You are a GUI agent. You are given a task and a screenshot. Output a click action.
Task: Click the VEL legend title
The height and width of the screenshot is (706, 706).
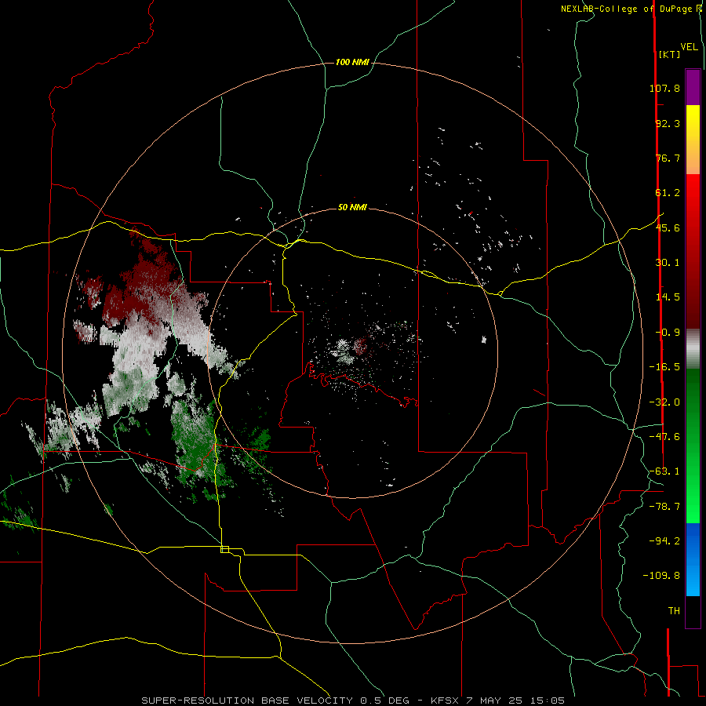(x=690, y=47)
